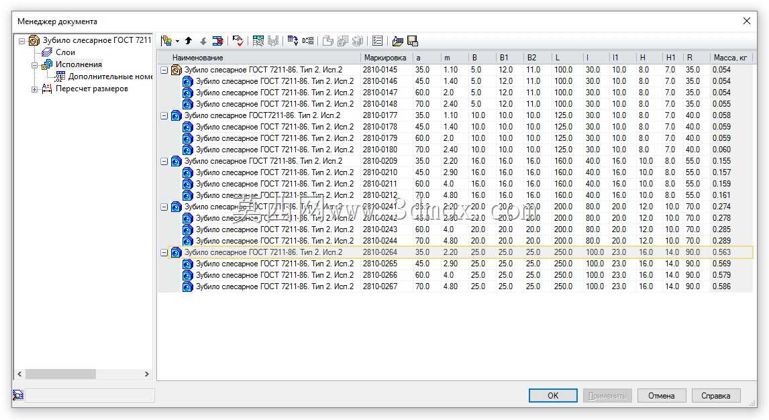Open table settings icon with wrench

258,41
